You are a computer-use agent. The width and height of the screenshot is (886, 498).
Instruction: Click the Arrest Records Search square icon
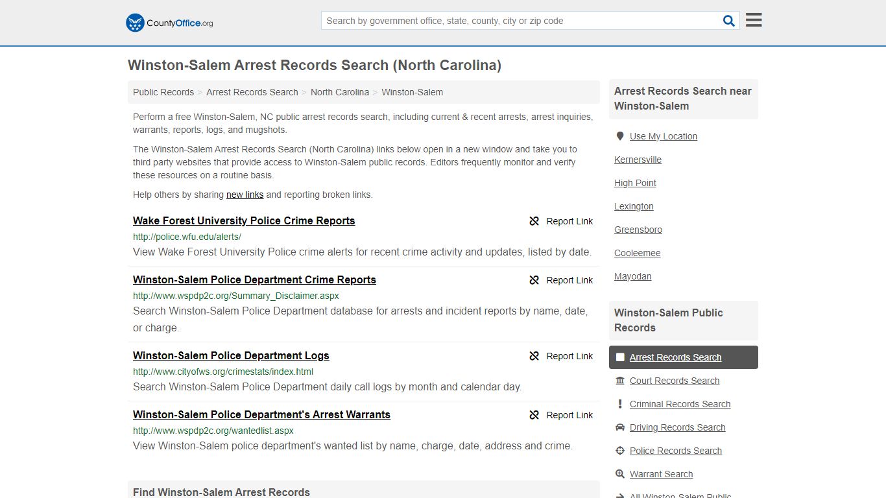click(620, 357)
